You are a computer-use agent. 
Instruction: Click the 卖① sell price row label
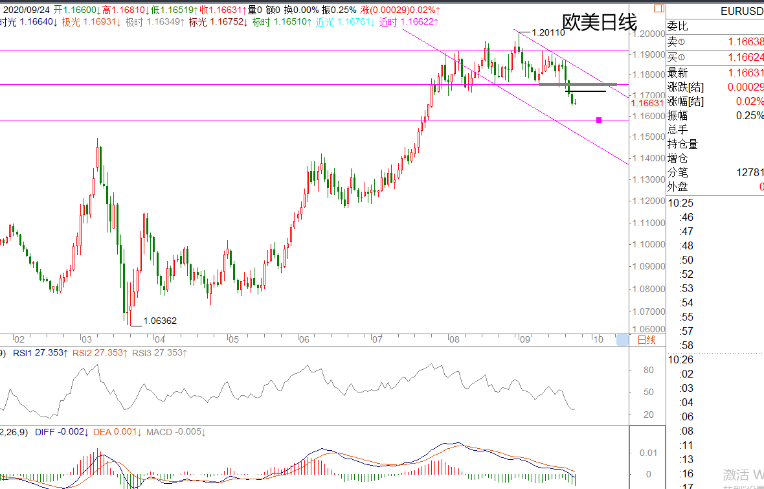677,42
